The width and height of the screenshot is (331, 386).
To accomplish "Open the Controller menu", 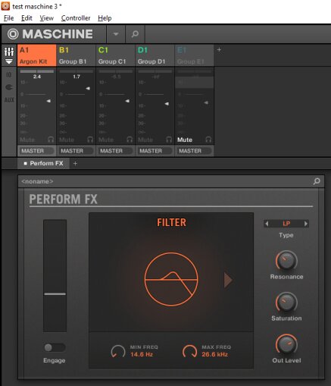I will [x=76, y=18].
